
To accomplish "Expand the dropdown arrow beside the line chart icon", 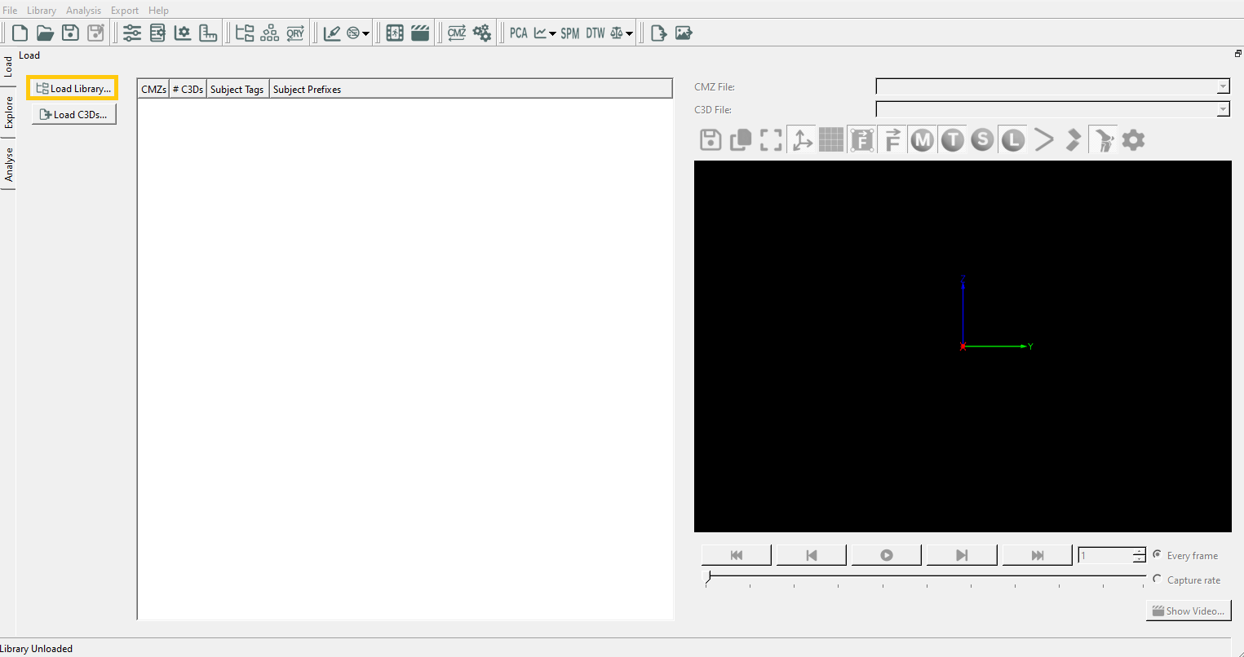I will point(552,33).
